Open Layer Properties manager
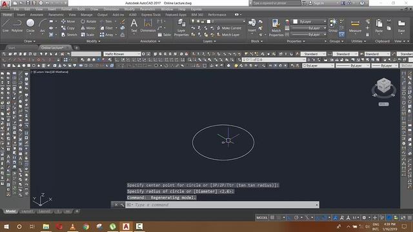 tap(181, 28)
